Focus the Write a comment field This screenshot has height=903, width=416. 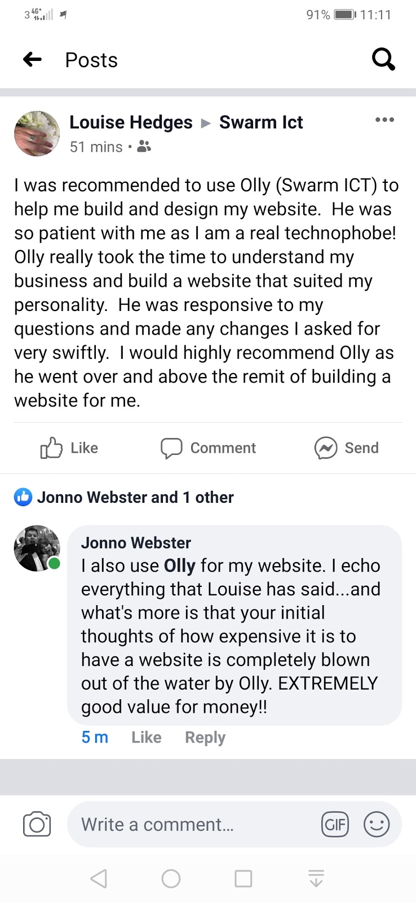coord(192,825)
